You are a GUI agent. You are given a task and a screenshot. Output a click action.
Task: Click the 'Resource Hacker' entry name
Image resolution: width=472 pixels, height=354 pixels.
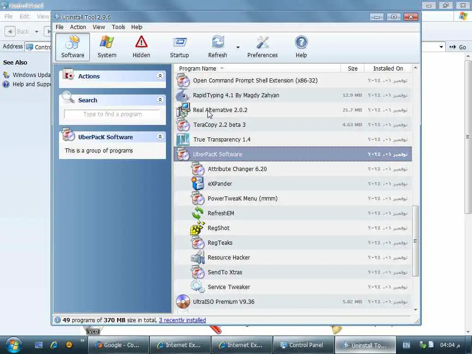229,257
